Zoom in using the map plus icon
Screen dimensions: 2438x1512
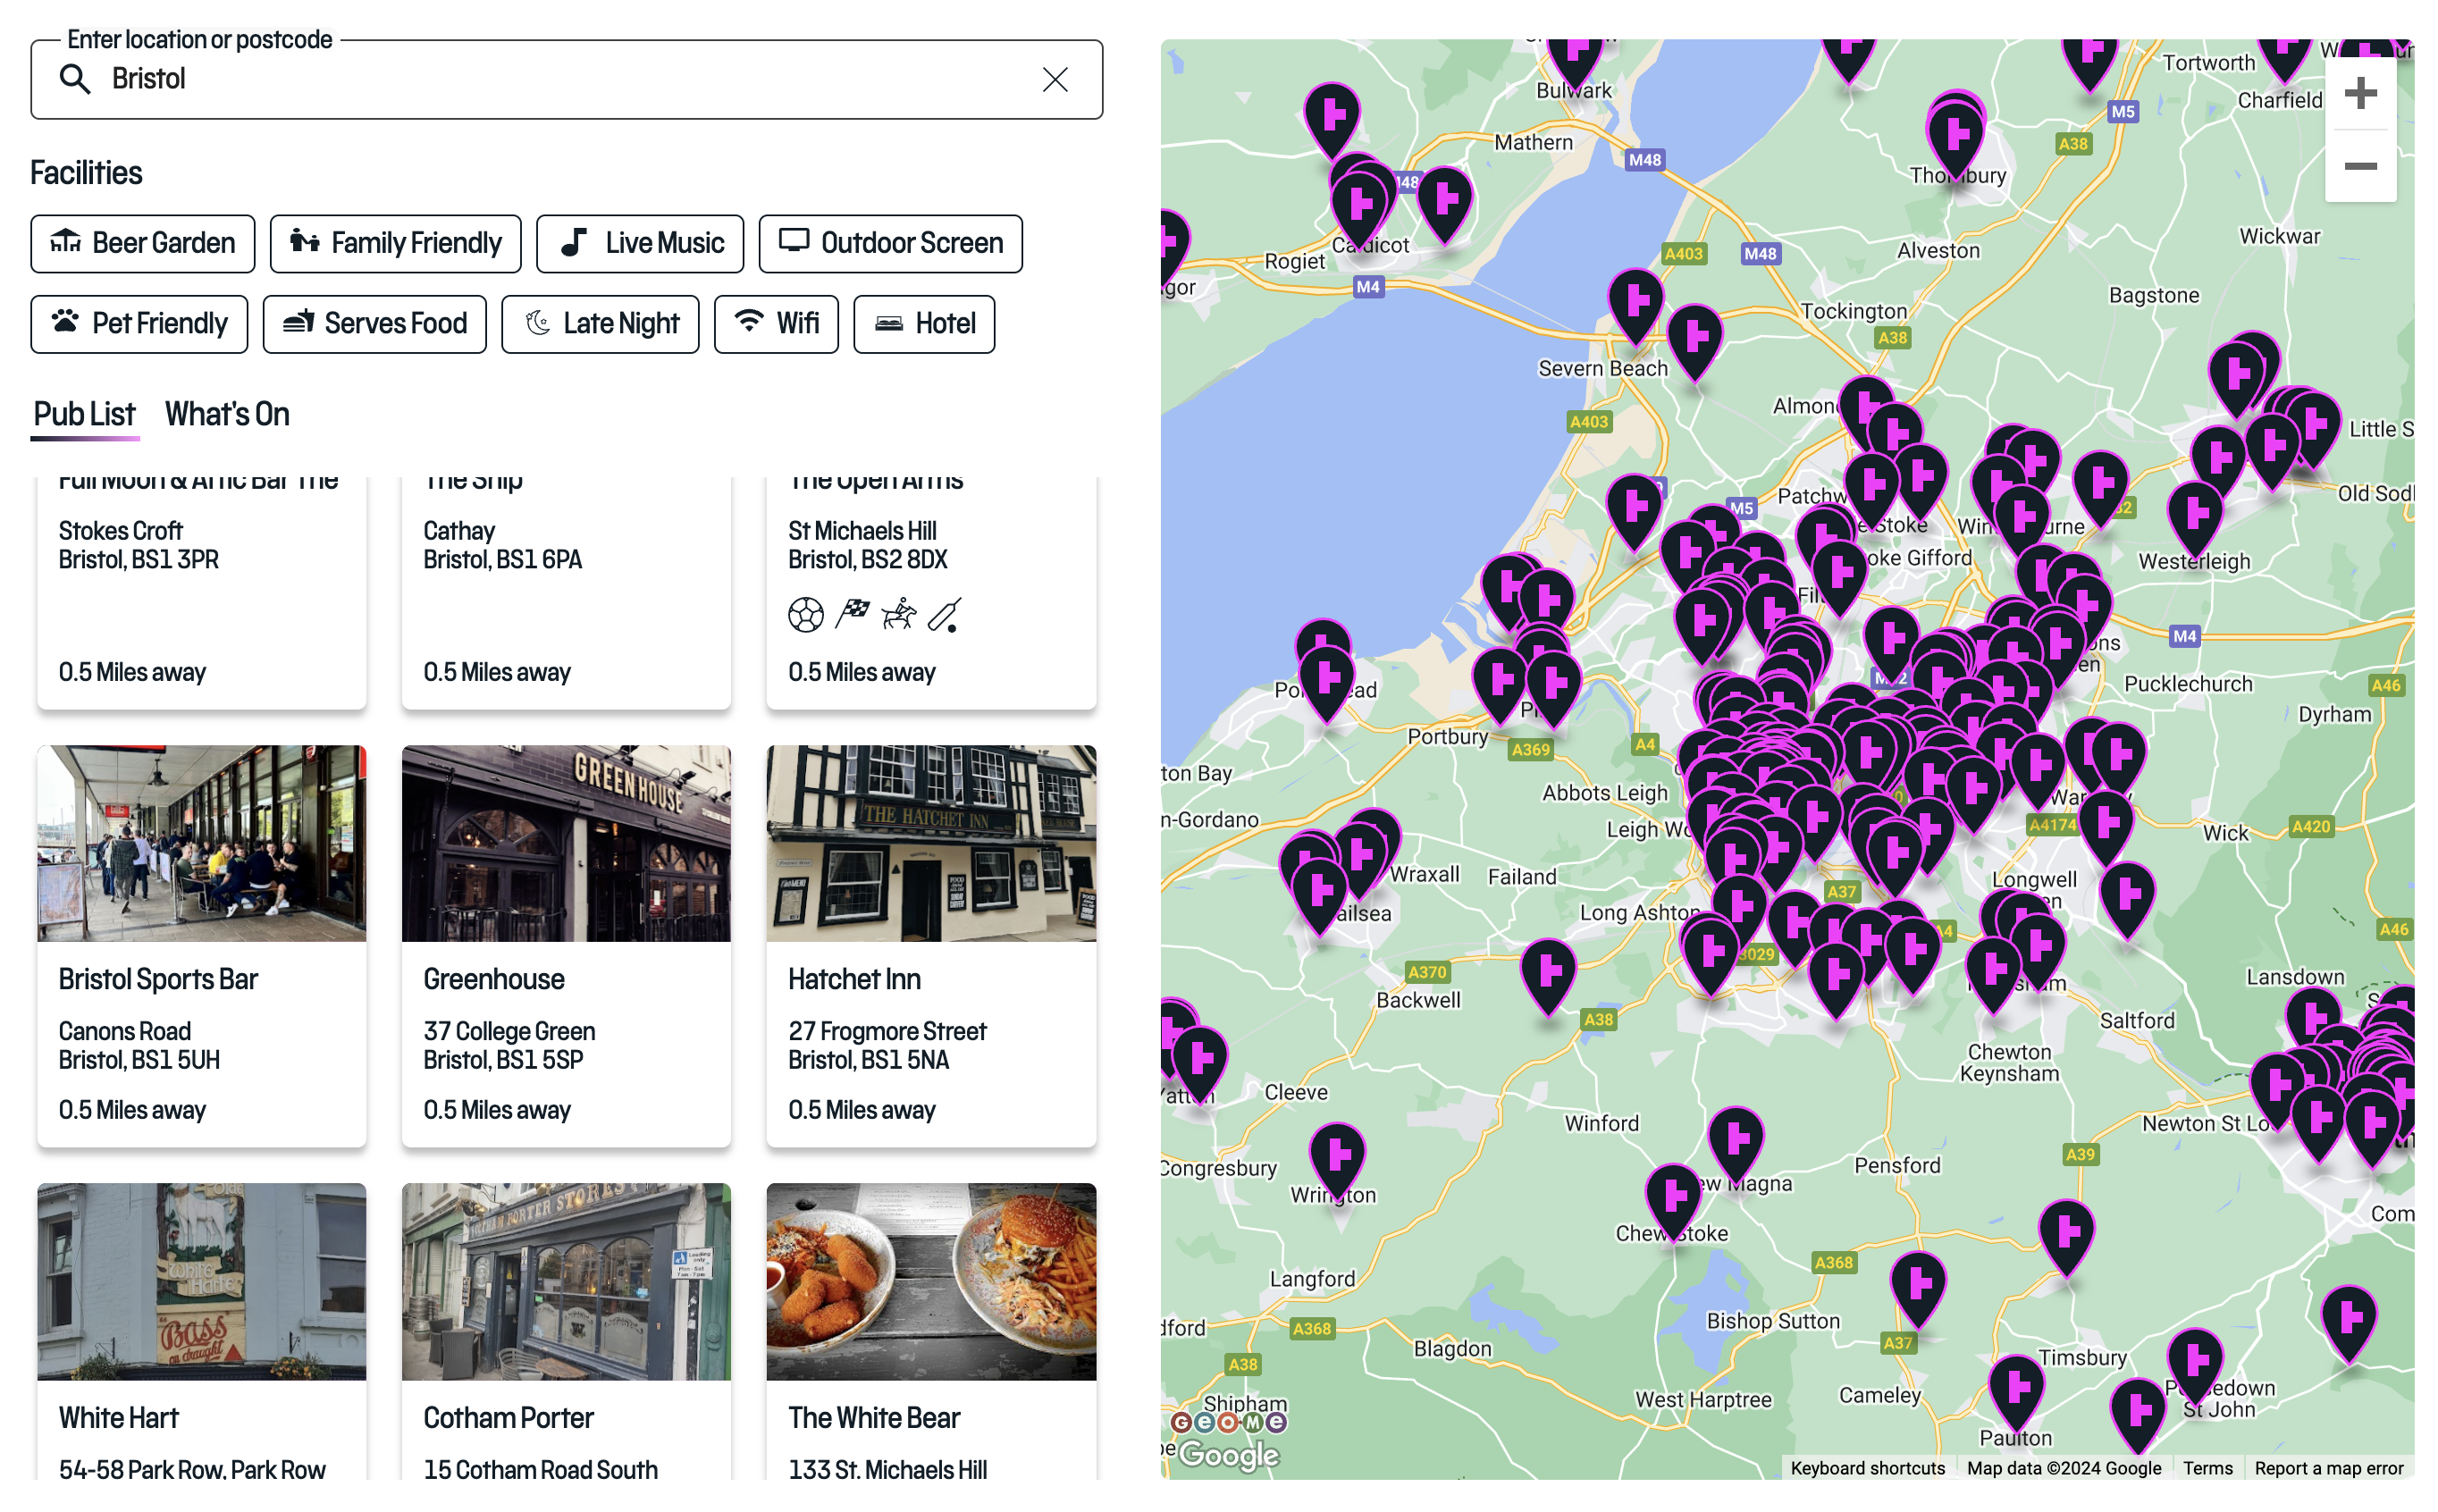click(2361, 93)
